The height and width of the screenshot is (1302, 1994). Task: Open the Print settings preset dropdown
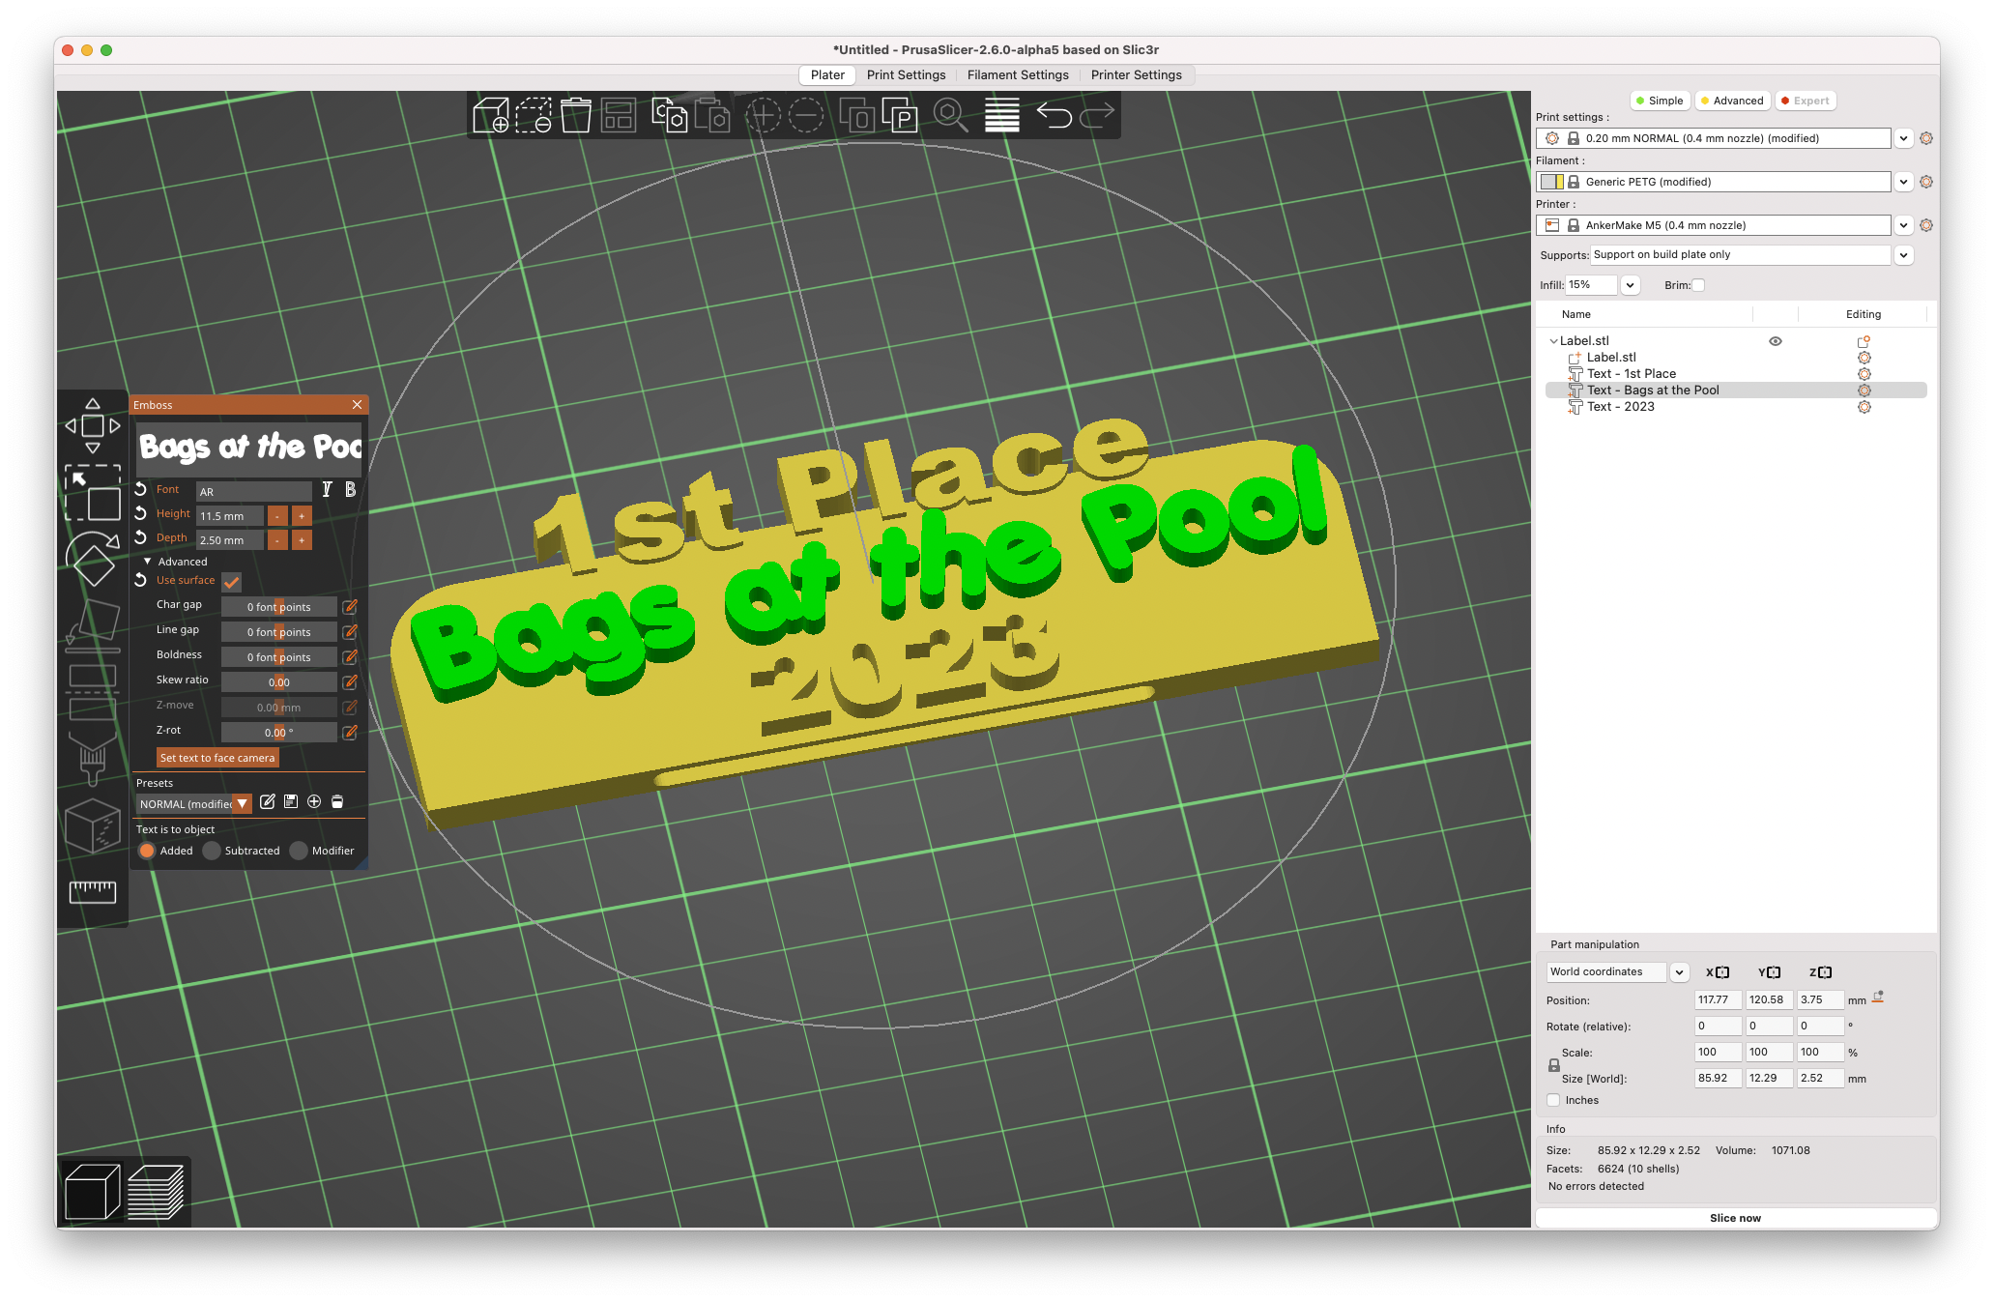[1903, 138]
